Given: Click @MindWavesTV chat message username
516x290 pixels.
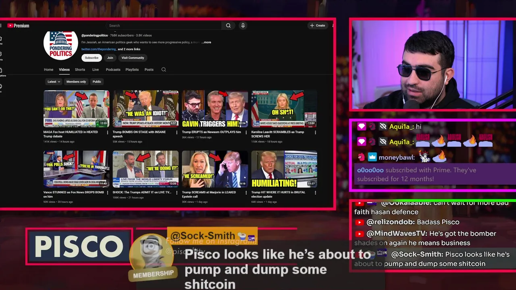Looking at the screenshot, I should (396, 234).
